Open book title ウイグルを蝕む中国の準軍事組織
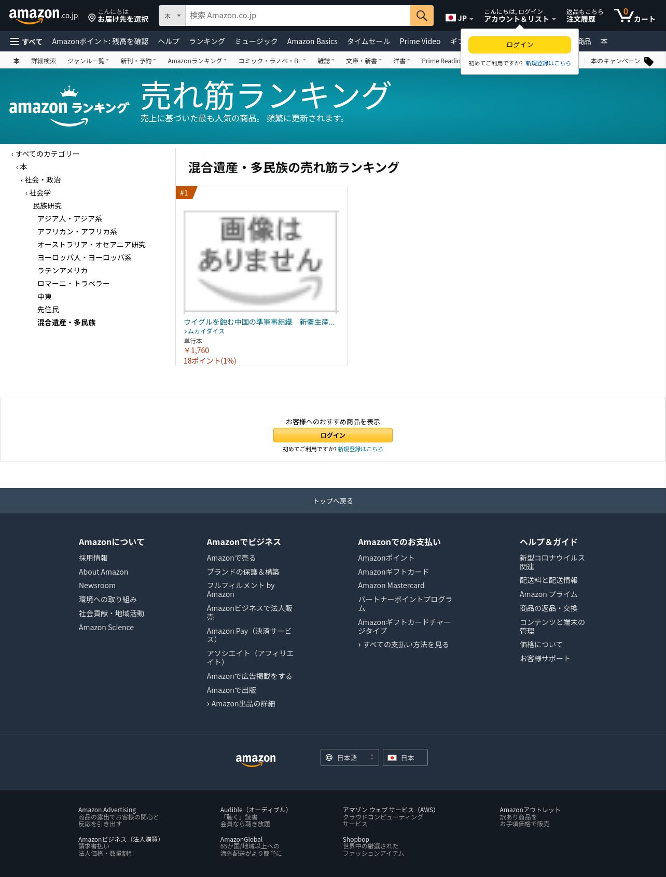Viewport: 666px width, 877px height. [x=259, y=322]
